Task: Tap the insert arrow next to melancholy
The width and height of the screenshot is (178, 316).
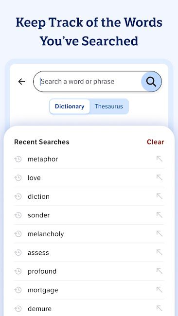Action: point(159,234)
